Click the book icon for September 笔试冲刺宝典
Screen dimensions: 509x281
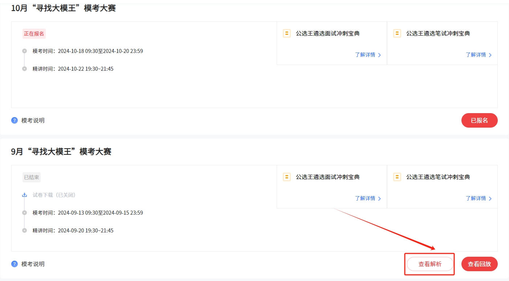tap(397, 177)
